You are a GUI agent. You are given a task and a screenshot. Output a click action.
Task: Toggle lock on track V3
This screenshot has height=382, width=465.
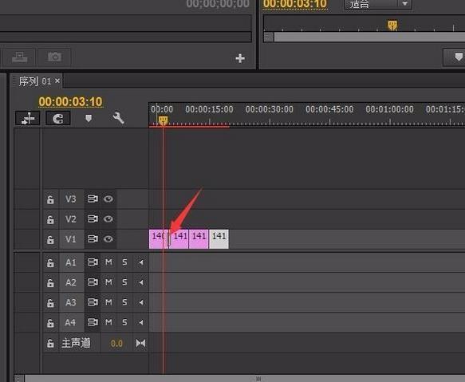point(50,199)
